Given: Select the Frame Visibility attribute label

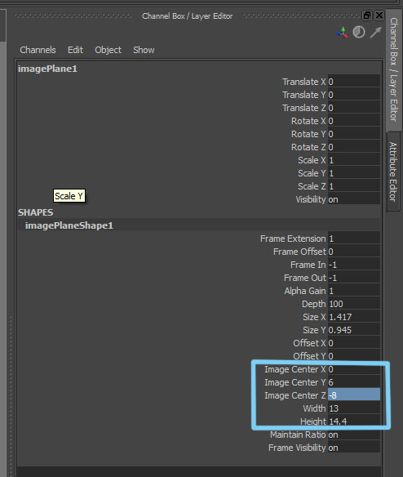Looking at the screenshot, I should (297, 448).
